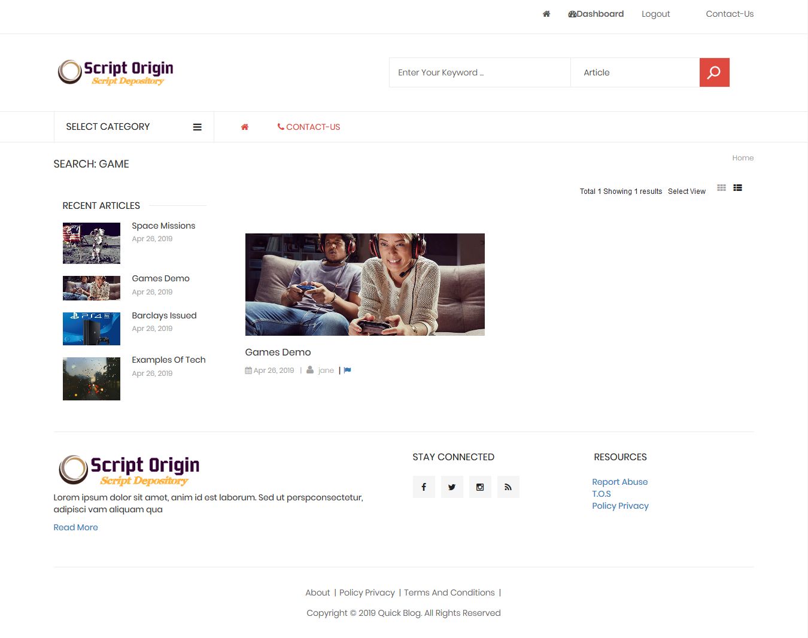Click the red search magnifier button

pos(714,72)
